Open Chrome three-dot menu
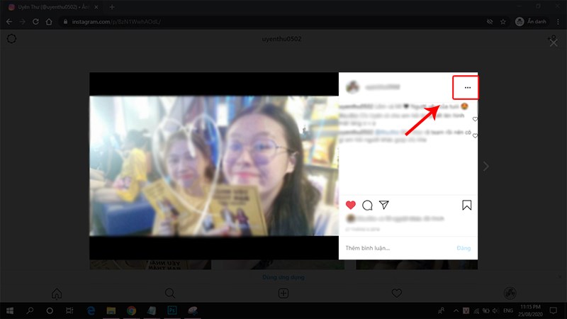 pos(558,22)
